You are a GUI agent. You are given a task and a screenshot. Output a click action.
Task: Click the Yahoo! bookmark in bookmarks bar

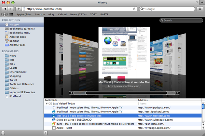click(62, 14)
